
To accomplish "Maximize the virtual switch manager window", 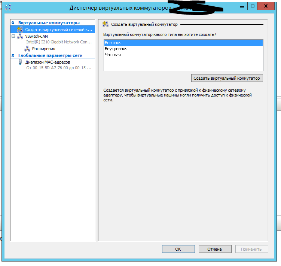I will tap(253, 6).
